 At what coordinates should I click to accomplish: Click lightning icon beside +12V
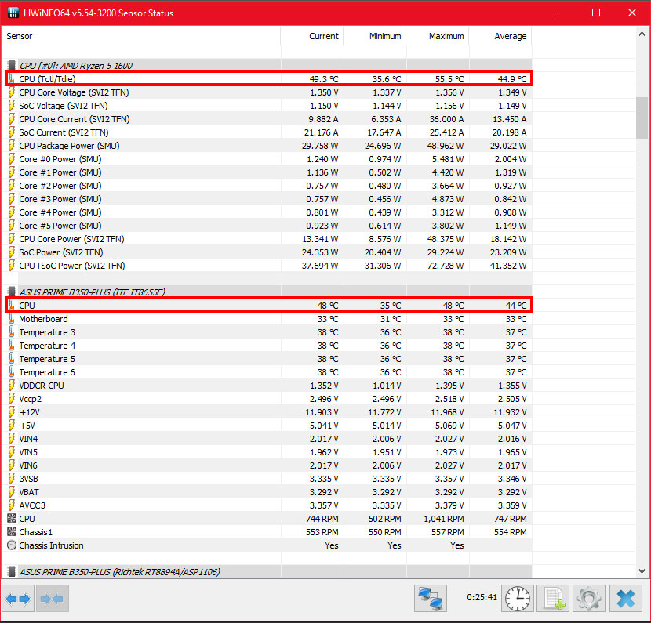(x=12, y=412)
